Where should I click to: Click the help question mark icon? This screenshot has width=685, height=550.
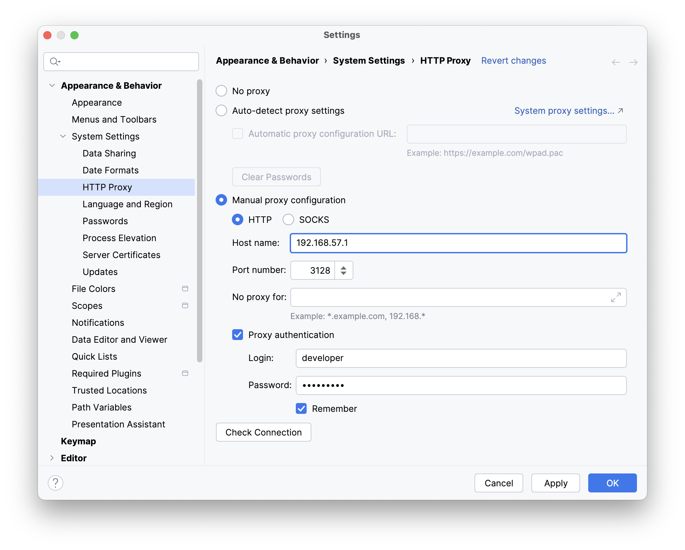(56, 483)
